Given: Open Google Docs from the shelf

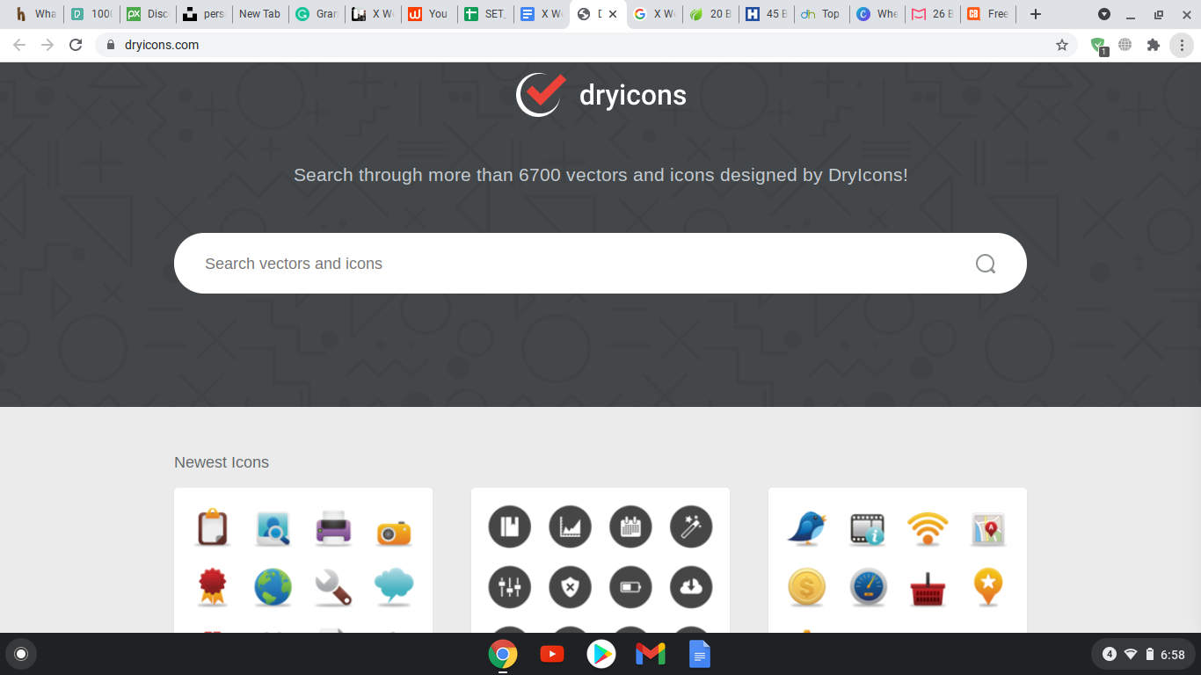Looking at the screenshot, I should click(700, 654).
